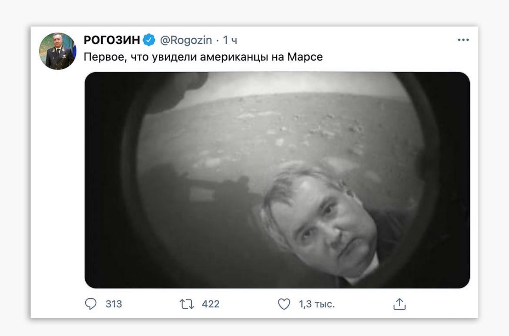Click the tweet text about Марсе

pyautogui.click(x=203, y=57)
